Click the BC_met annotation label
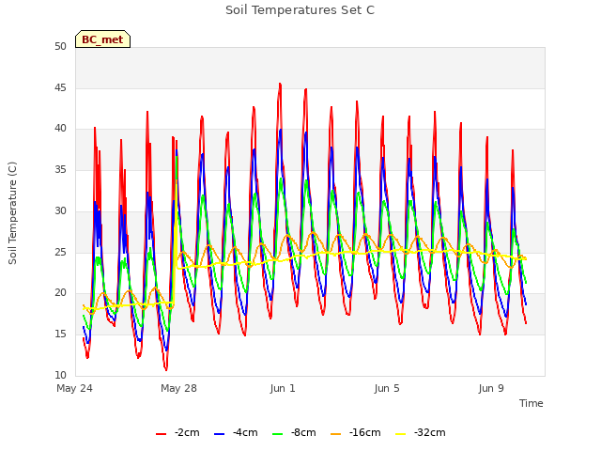The width and height of the screenshot is (601, 451). click(102, 39)
